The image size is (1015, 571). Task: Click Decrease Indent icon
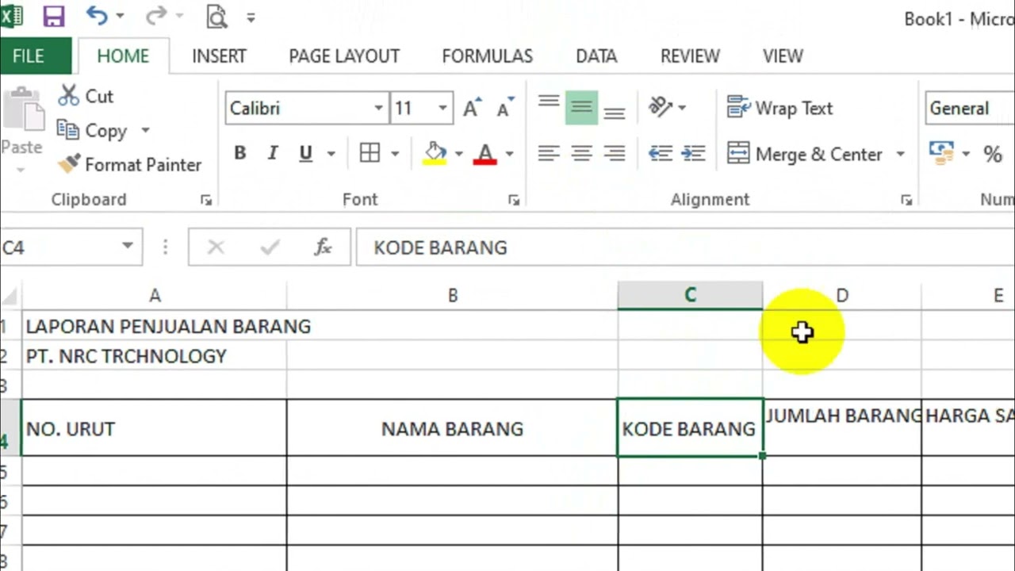tap(661, 154)
